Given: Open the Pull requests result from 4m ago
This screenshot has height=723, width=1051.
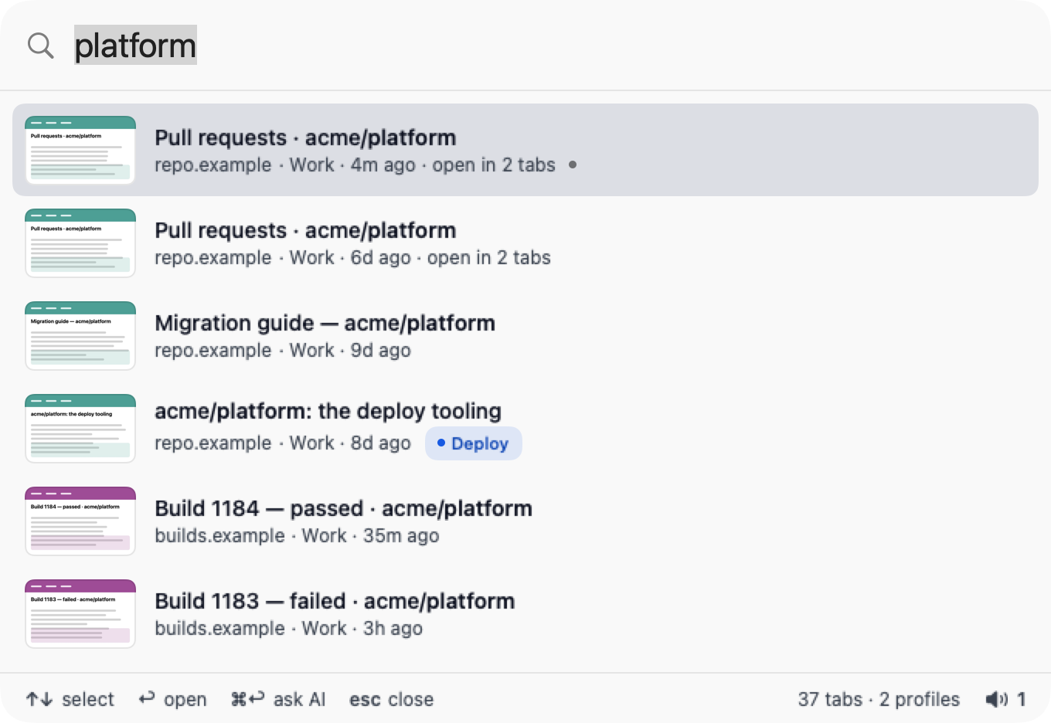Looking at the screenshot, I should coord(525,150).
